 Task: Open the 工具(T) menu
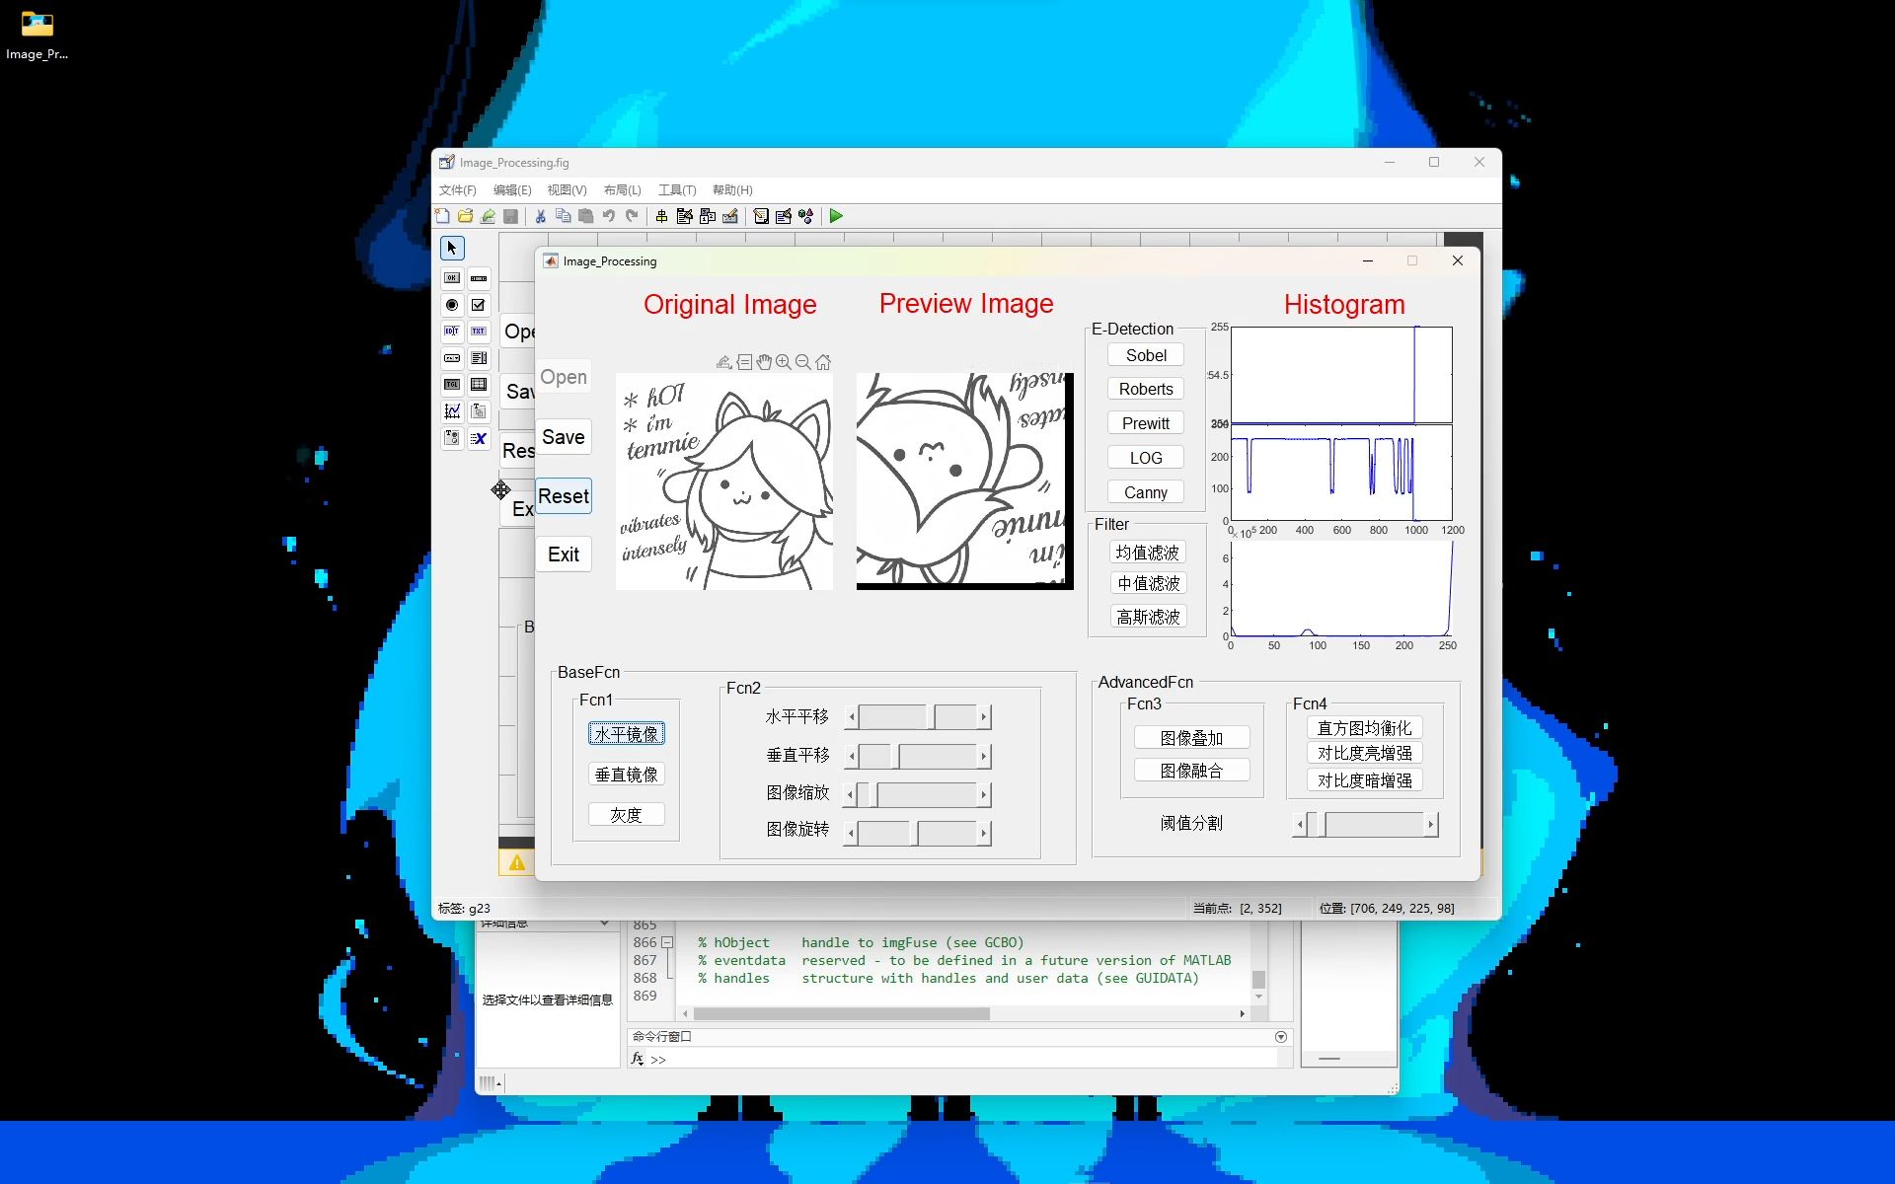click(677, 190)
